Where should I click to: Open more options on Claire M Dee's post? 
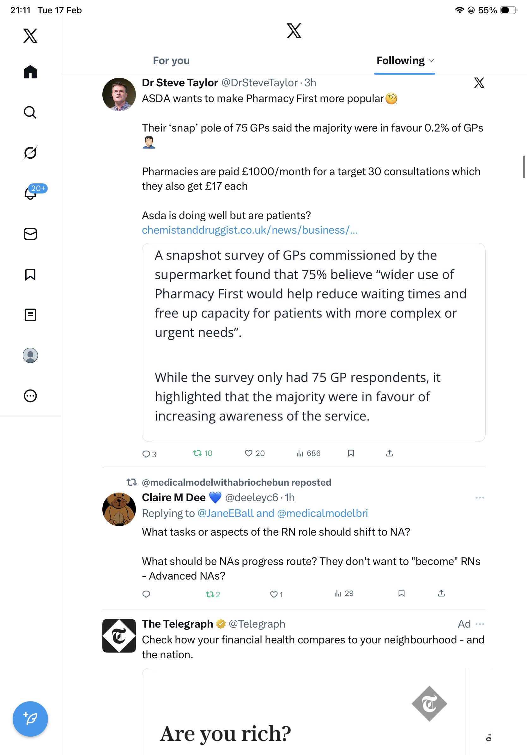(x=480, y=498)
